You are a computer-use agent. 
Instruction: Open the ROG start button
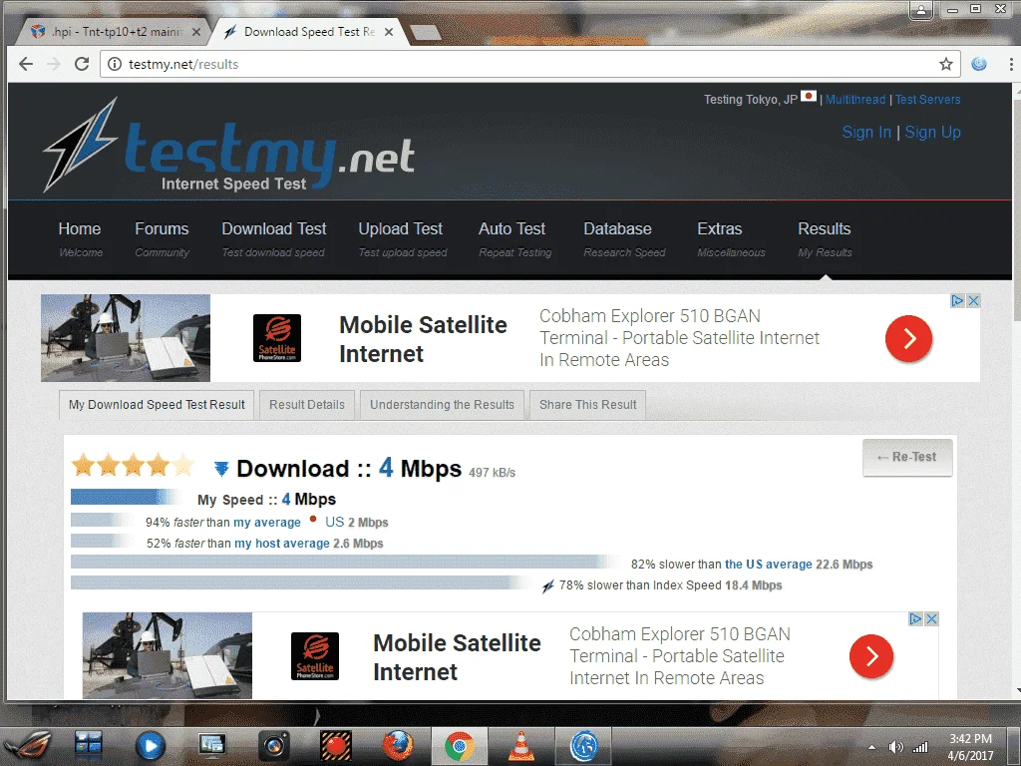[x=29, y=746]
